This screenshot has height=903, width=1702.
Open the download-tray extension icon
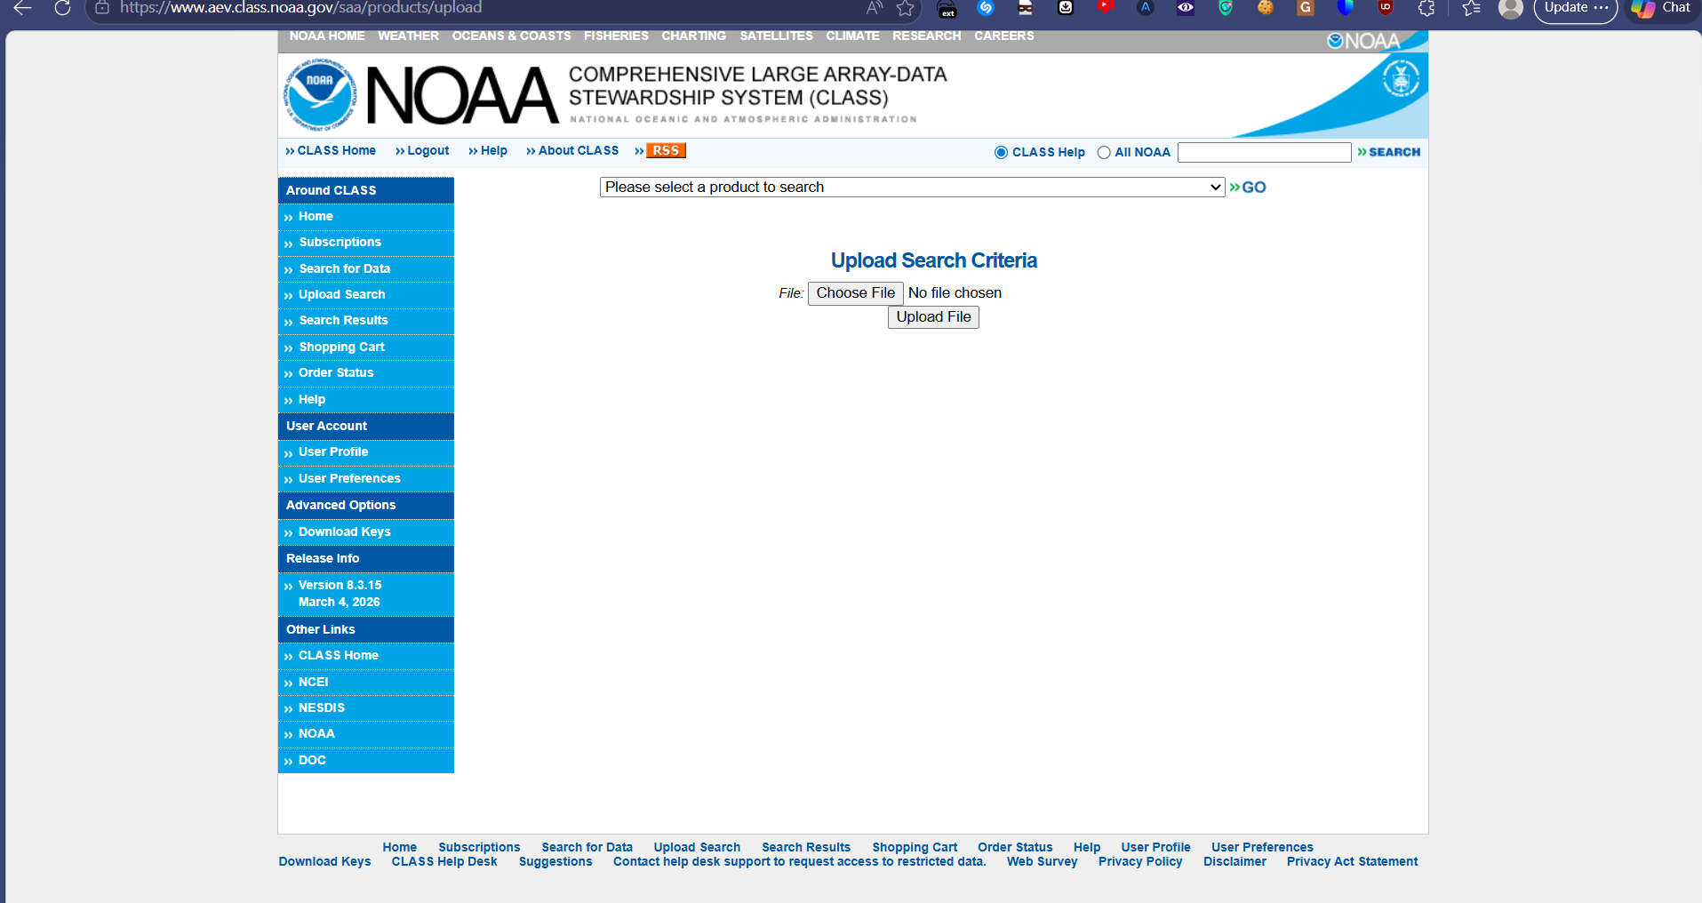click(1066, 8)
